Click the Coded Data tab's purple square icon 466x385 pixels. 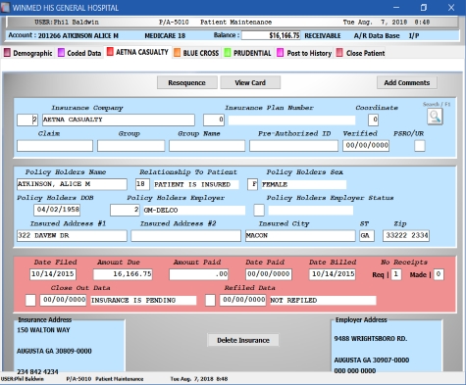coord(61,53)
